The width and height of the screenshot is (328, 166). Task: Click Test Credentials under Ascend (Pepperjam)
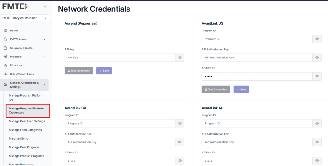tap(79, 71)
